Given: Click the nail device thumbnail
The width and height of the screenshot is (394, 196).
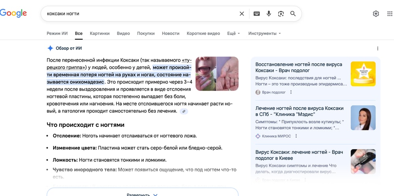Looking at the screenshot, I should 363,161.
